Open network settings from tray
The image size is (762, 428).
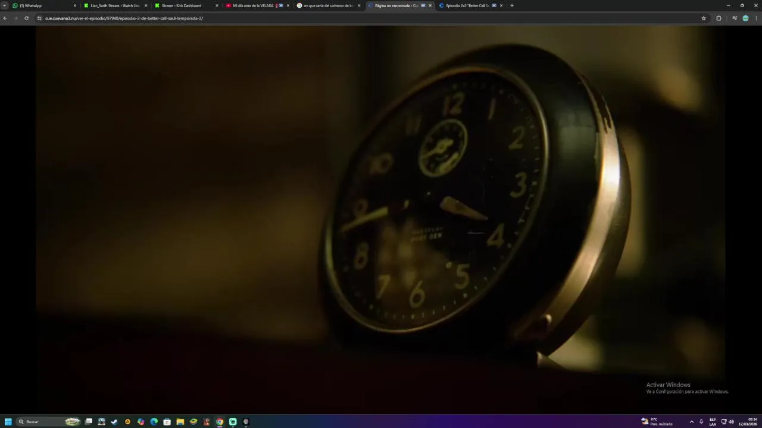point(724,421)
